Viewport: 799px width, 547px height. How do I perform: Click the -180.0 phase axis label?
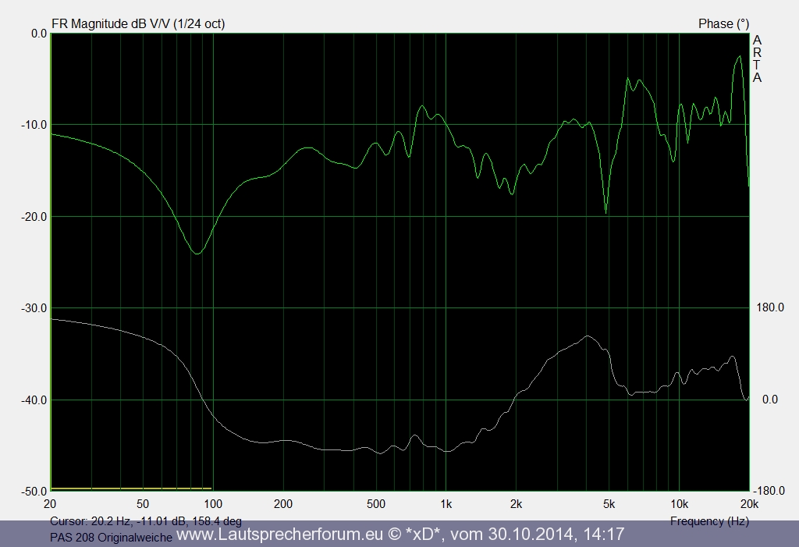769,491
